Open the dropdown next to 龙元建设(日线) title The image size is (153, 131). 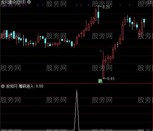point(29,2)
